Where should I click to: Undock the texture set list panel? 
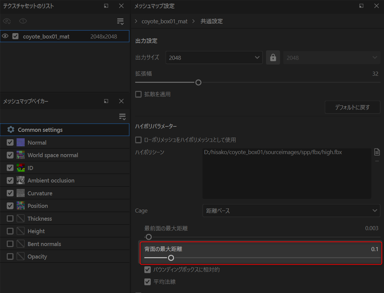pos(106,6)
